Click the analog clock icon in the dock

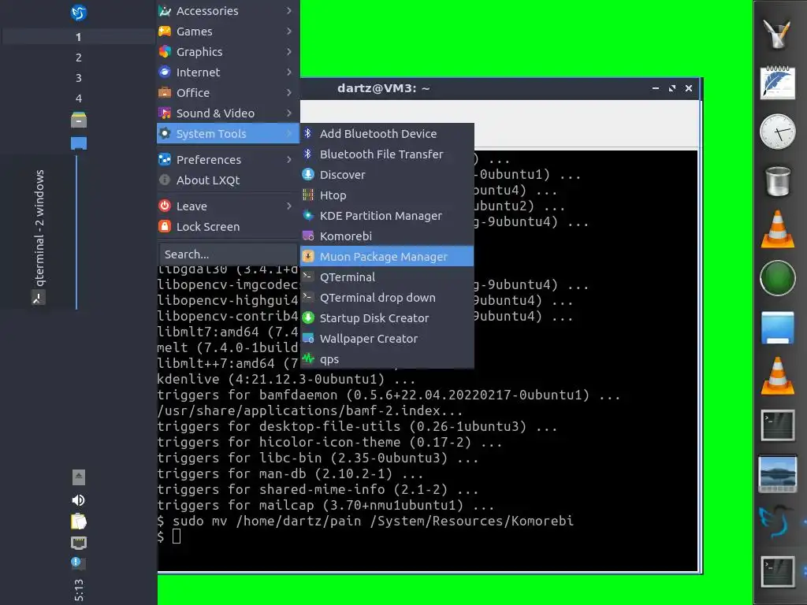pyautogui.click(x=778, y=132)
